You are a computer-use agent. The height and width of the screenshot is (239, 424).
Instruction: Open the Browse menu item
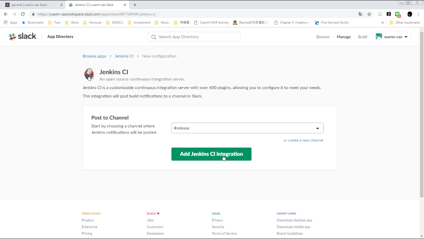click(x=323, y=37)
